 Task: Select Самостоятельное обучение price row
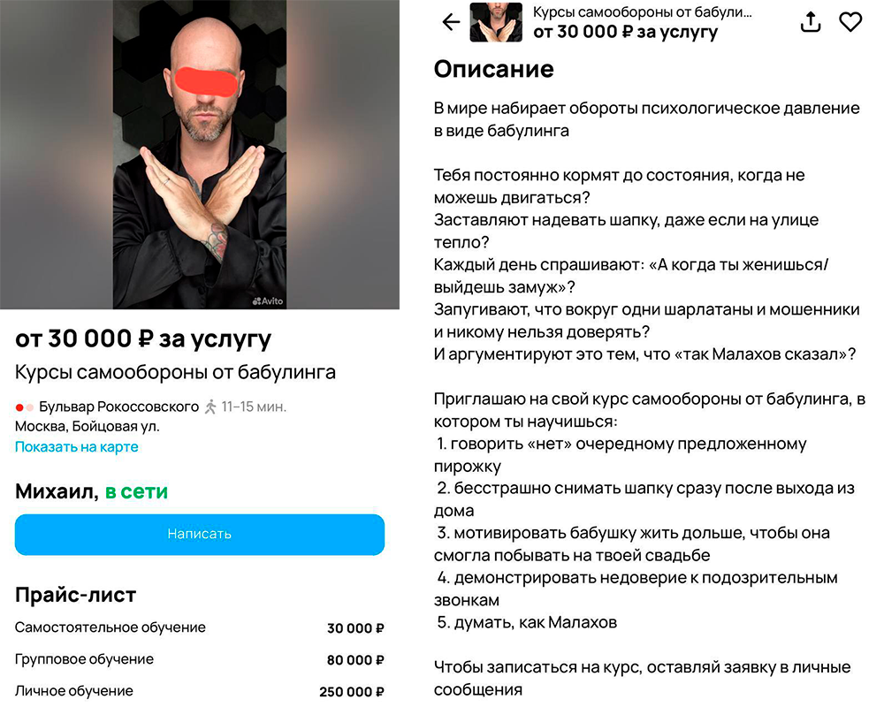(x=200, y=627)
